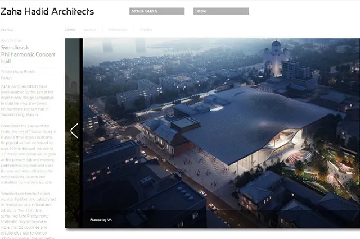Open the Studio menu box
The height and width of the screenshot is (239, 360).
click(221, 11)
